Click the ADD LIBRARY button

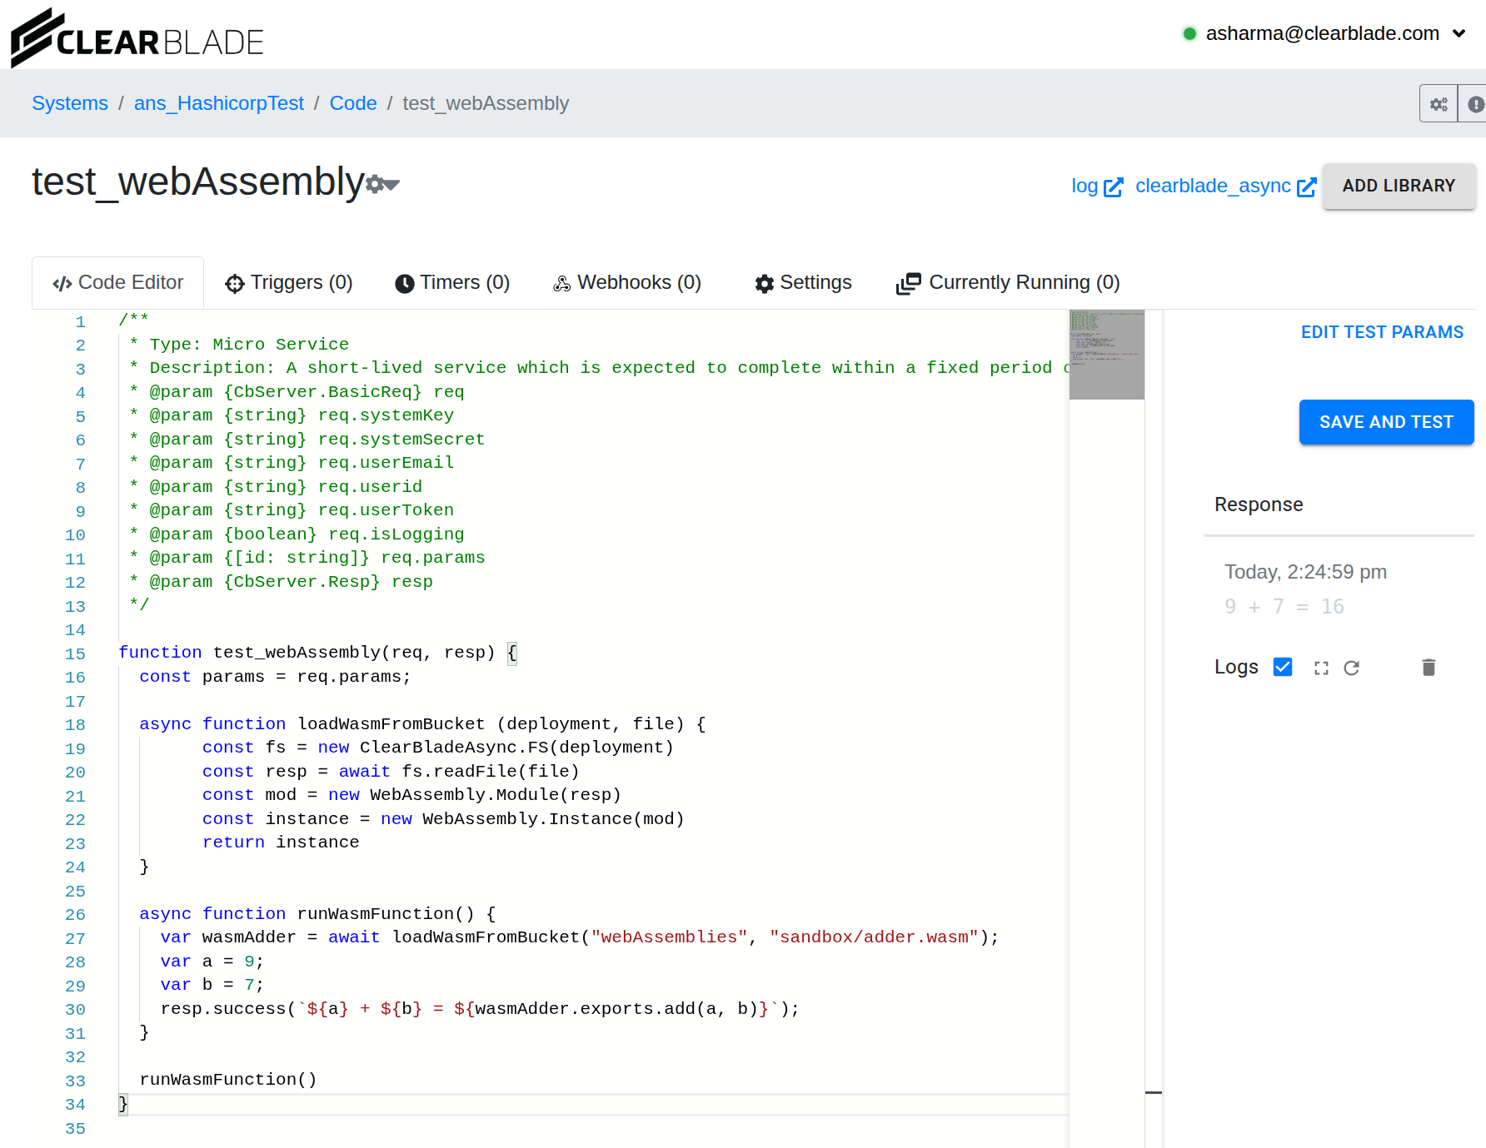(x=1399, y=186)
